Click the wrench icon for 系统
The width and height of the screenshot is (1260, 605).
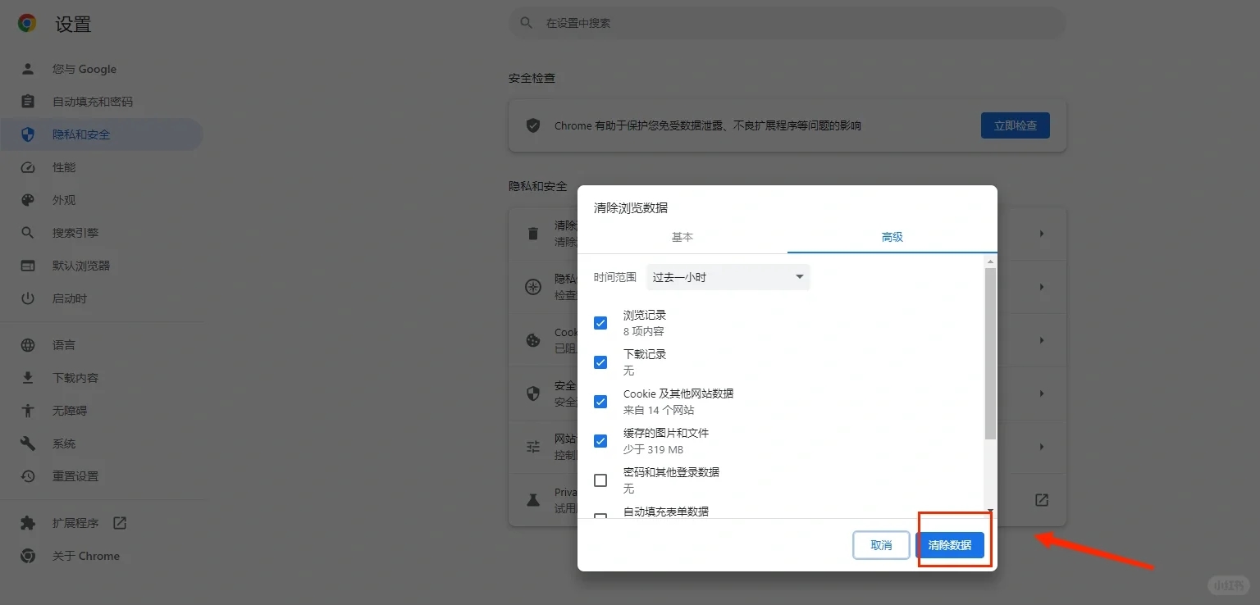[28, 444]
